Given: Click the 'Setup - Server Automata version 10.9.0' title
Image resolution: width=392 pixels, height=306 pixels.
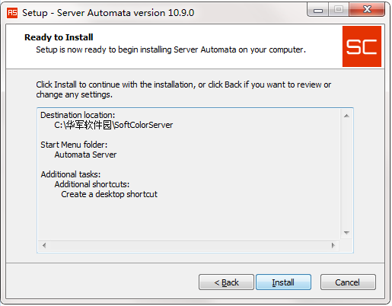Looking at the screenshot, I should [x=108, y=13].
